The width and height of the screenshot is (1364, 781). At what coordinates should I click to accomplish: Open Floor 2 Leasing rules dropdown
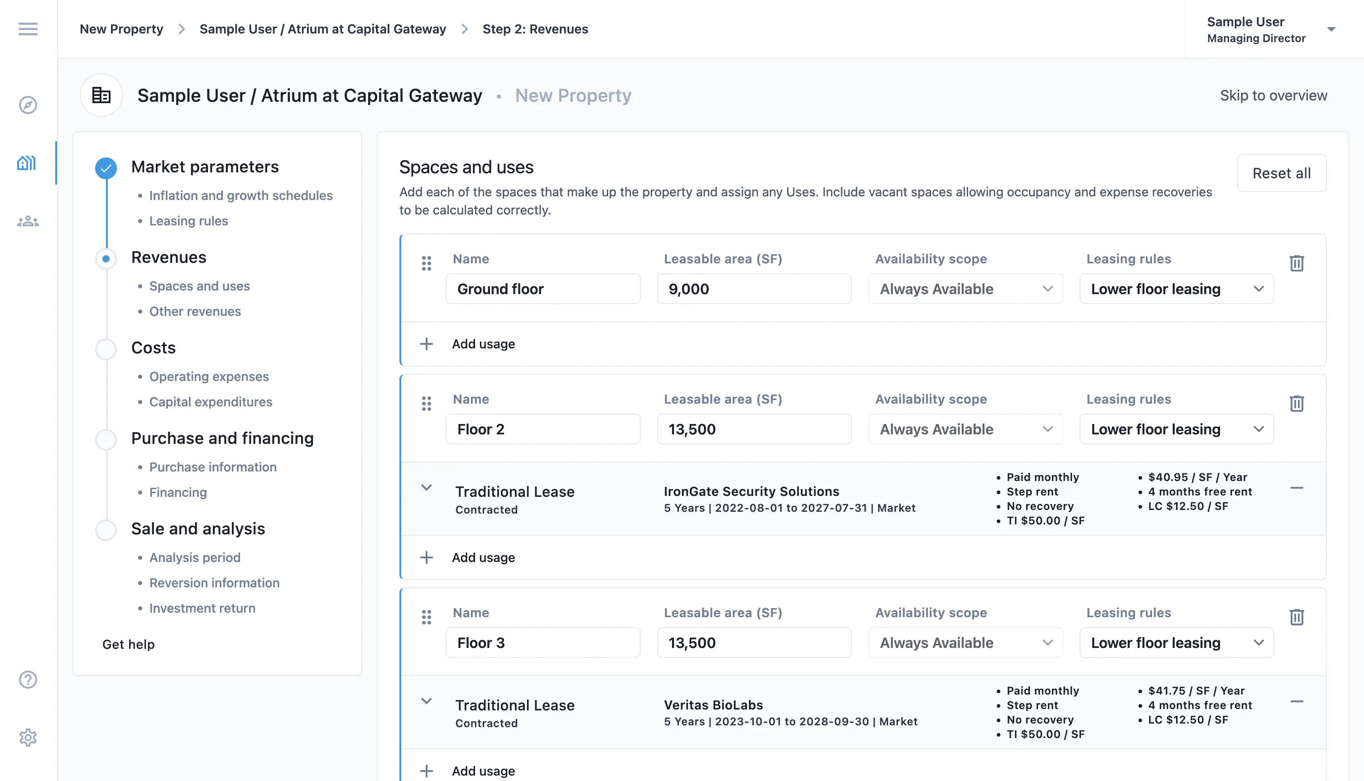click(x=1176, y=429)
